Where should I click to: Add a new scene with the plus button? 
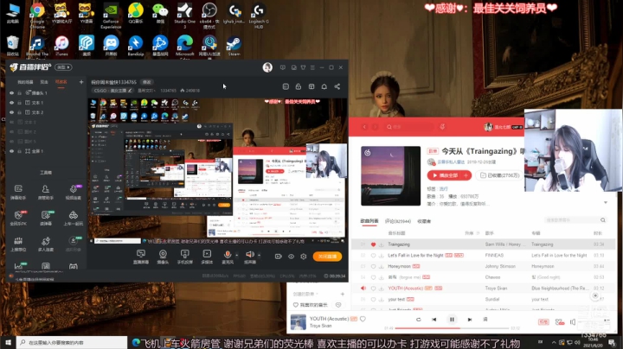(81, 82)
